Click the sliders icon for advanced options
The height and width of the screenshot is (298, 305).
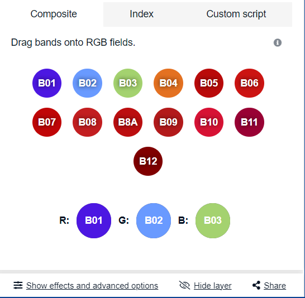pos(18,285)
